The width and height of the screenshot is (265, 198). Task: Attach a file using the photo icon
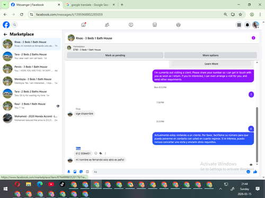pos(75,172)
